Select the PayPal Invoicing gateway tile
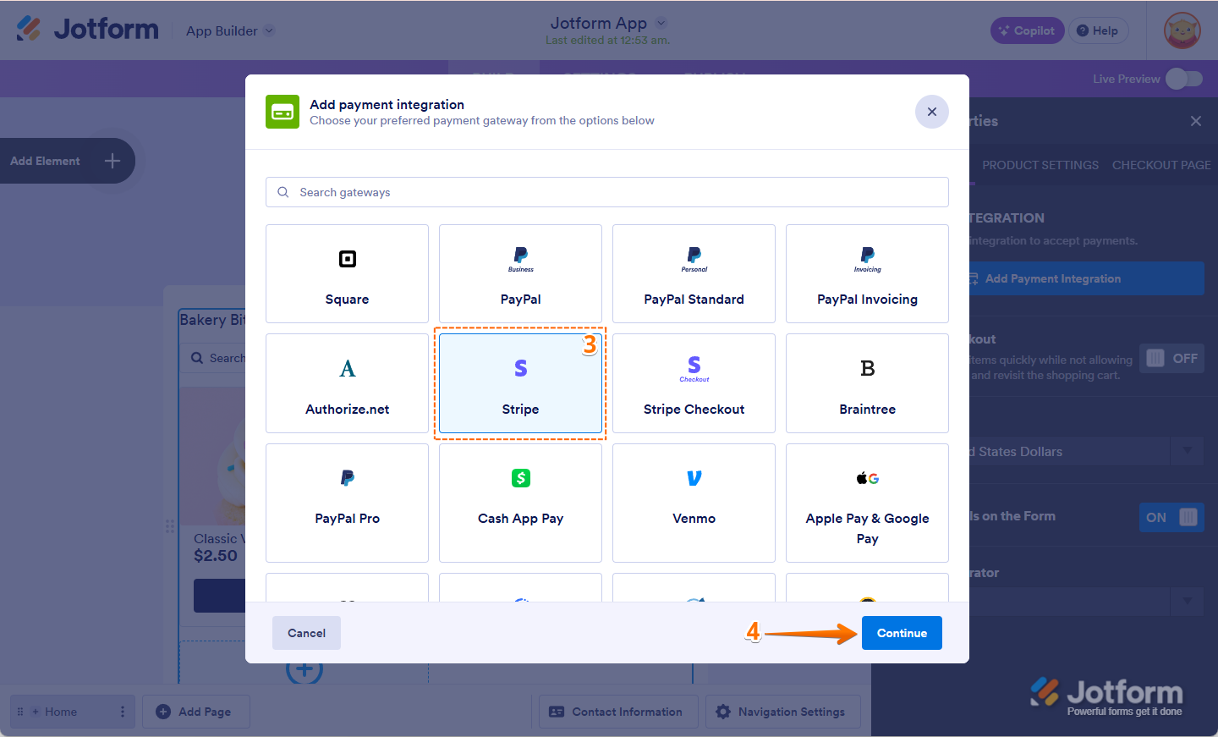Screen dimensions: 1218x737 tap(867, 273)
